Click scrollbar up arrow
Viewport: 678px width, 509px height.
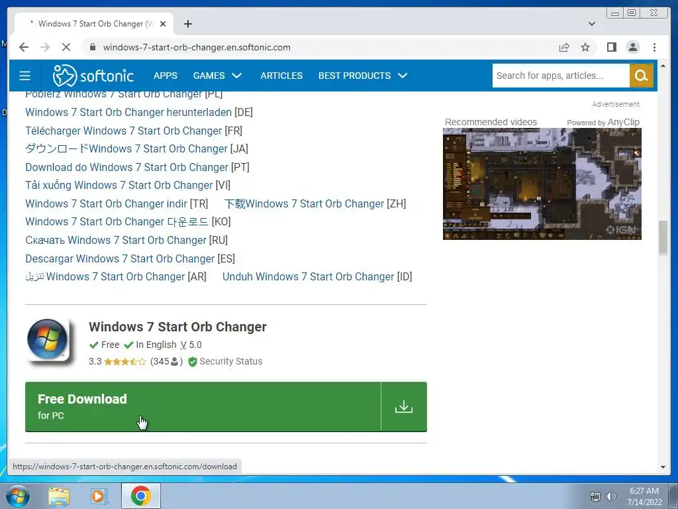[x=663, y=66]
